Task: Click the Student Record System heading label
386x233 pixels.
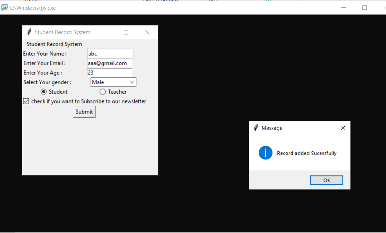Action: (x=54, y=44)
